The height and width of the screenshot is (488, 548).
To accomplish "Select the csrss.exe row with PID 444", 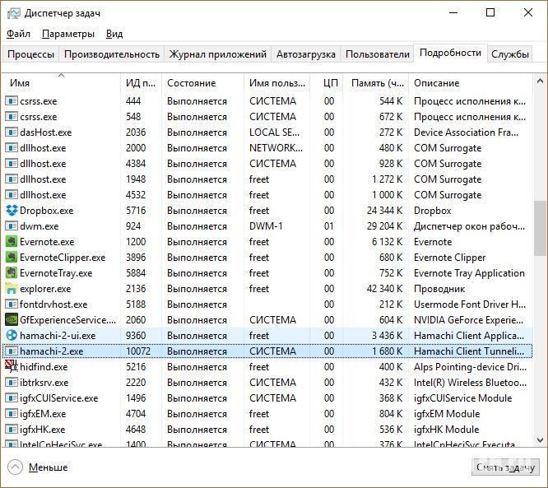I will click(267, 101).
